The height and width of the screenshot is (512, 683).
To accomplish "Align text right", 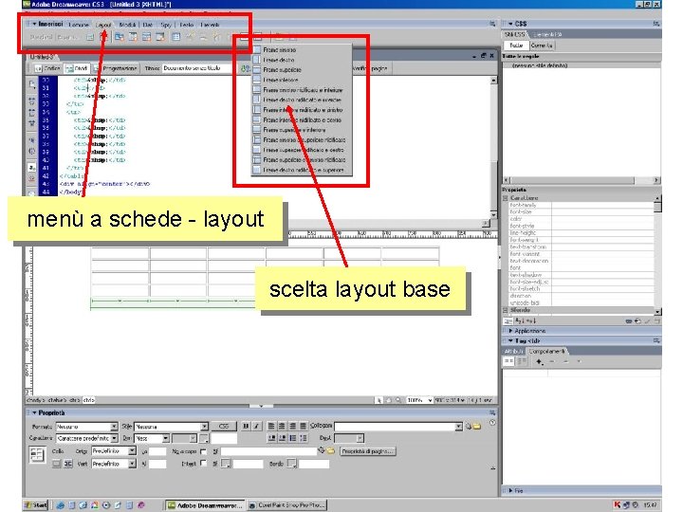I will click(292, 427).
